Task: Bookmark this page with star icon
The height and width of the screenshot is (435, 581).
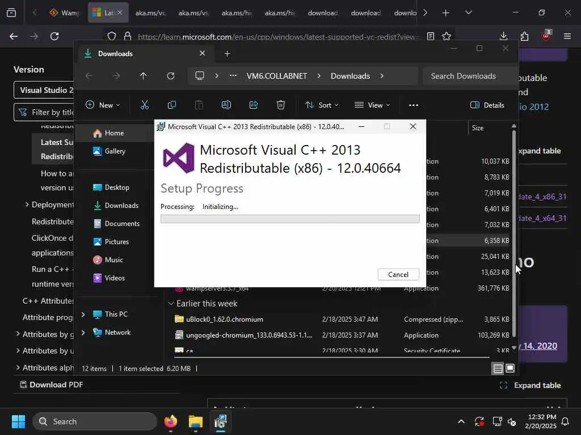Action: point(447,36)
